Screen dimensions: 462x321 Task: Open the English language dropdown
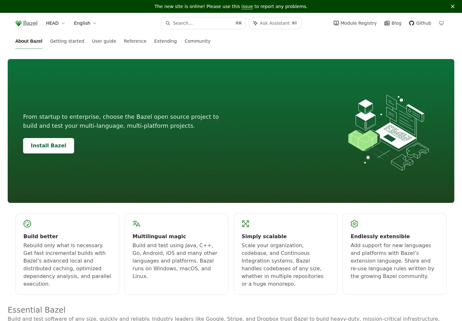coord(85,23)
